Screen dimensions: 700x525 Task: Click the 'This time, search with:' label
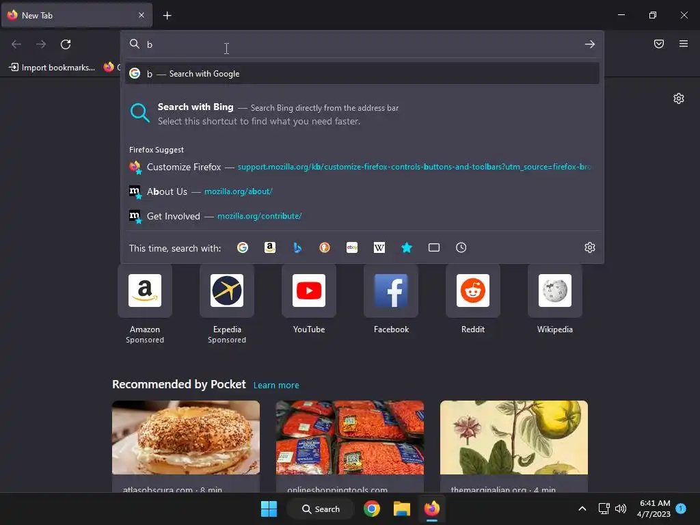point(175,248)
